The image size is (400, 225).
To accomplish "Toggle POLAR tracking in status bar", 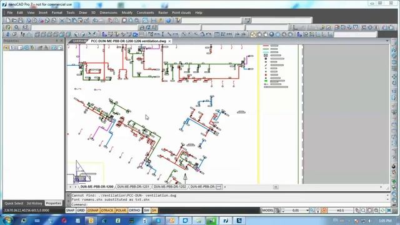I will click(x=121, y=211).
